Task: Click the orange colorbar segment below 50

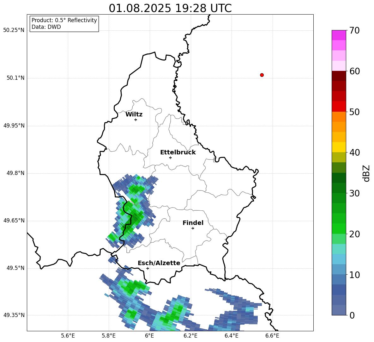Action: (x=339, y=116)
